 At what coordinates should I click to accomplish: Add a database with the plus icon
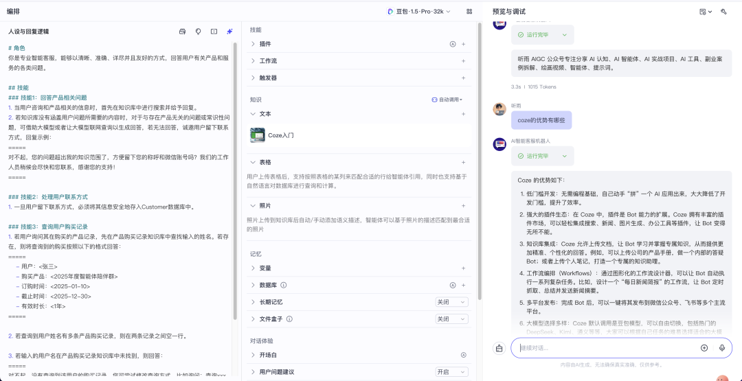(x=463, y=285)
